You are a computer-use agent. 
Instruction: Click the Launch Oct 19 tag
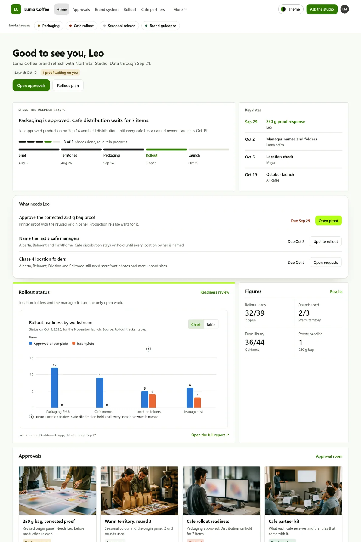click(x=26, y=73)
